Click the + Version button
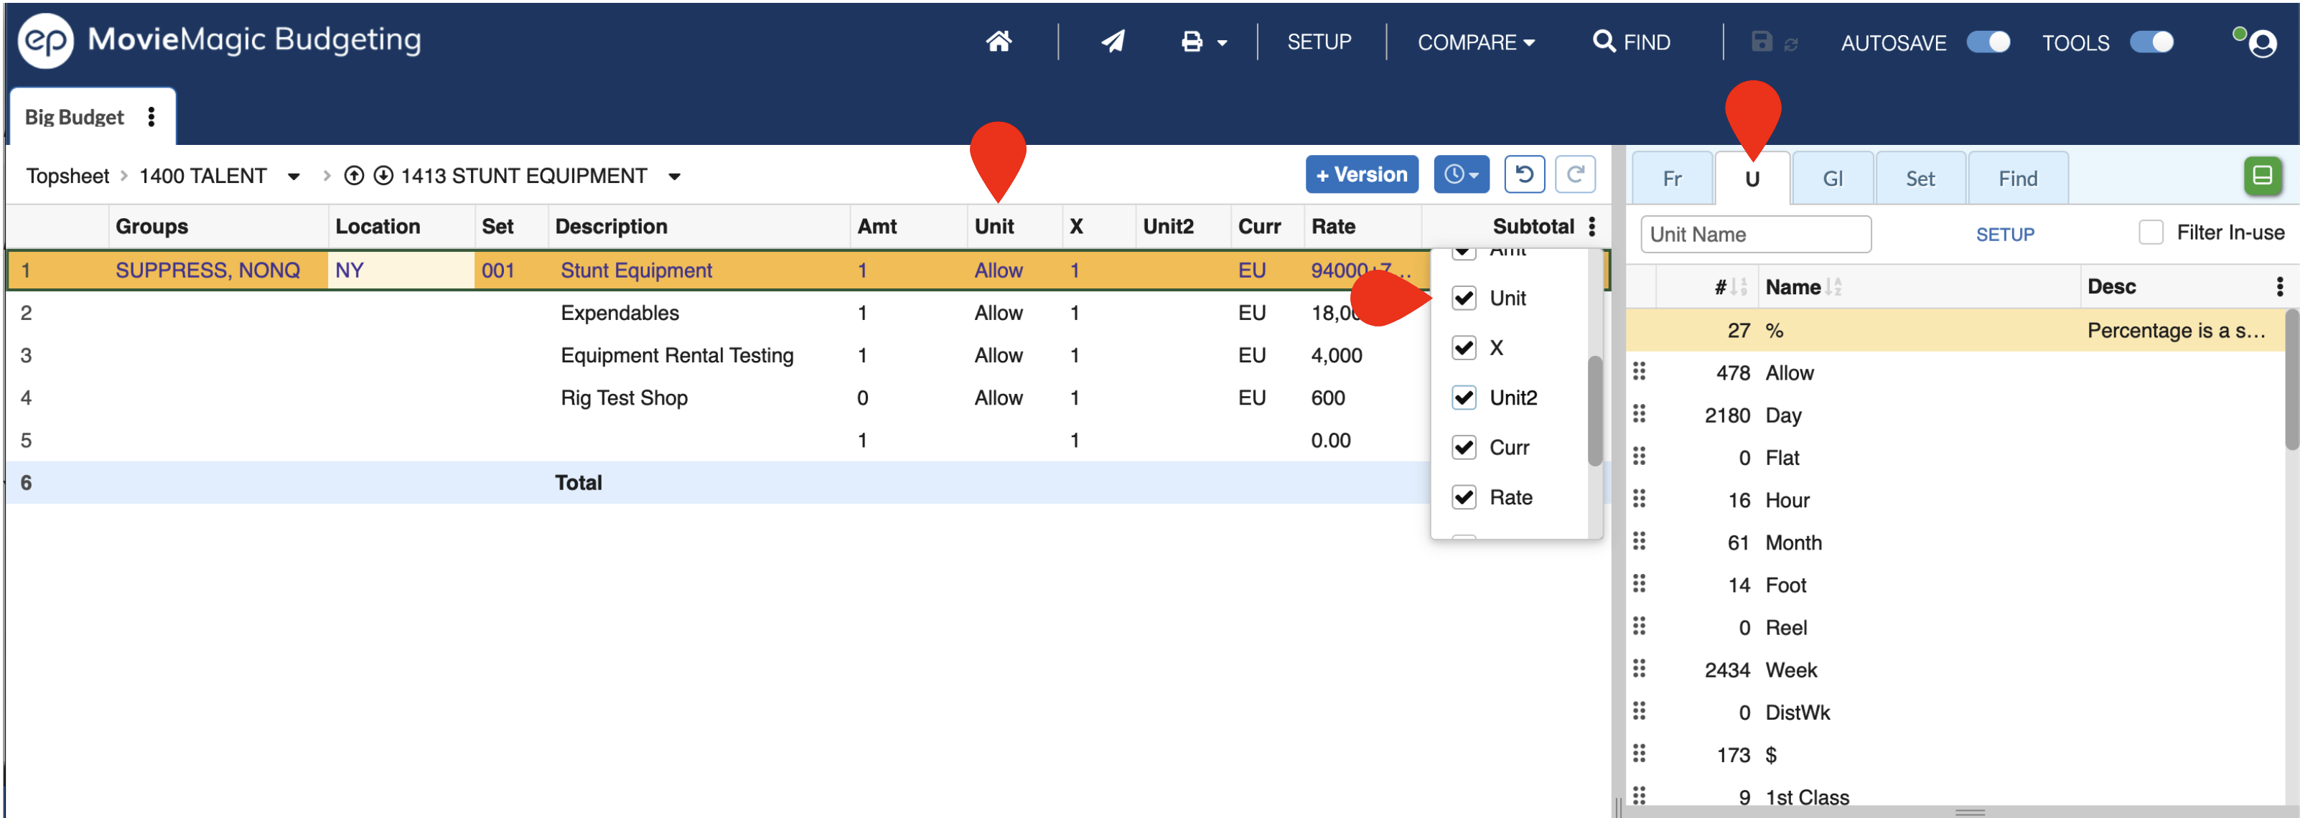Image resolution: width=2300 pixels, height=818 pixels. pyautogui.click(x=1361, y=174)
